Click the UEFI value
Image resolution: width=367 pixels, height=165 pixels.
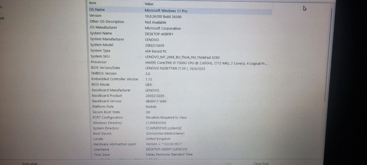point(148,85)
